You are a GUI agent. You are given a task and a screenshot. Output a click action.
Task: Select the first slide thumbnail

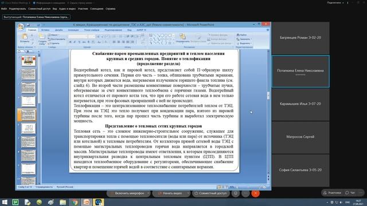point(28,61)
